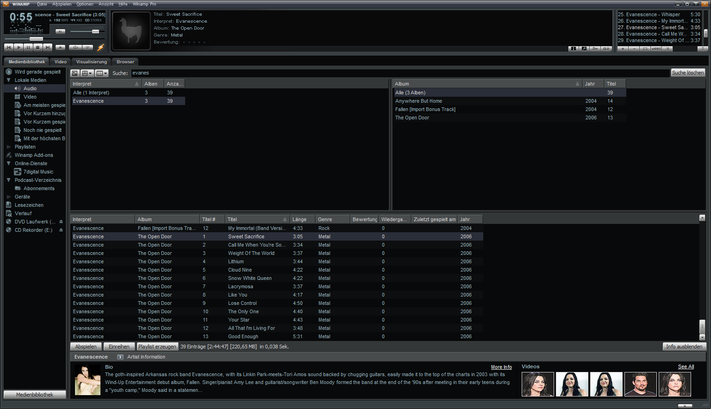Mute the audio with the speaker button
This screenshot has height=409, width=711.
[60, 31]
